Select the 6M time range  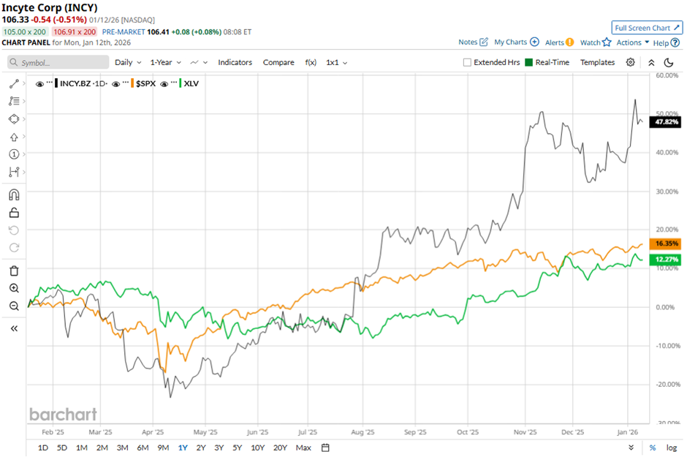143,447
